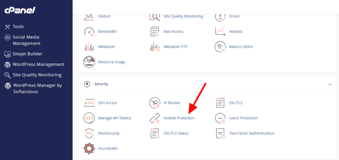Open the Manage API Tokens icon
Image resolution: width=339 pixels, height=160 pixels.
[89, 118]
